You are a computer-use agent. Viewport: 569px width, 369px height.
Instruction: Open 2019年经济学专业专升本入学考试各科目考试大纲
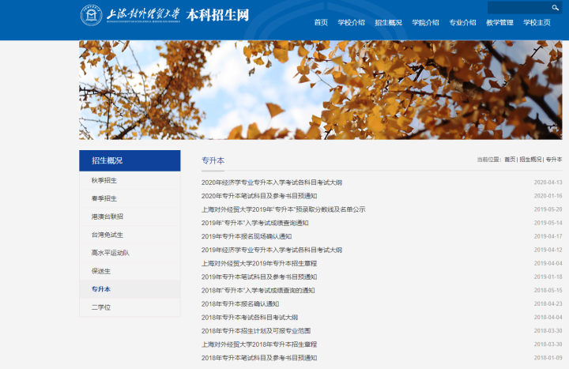[272, 250]
